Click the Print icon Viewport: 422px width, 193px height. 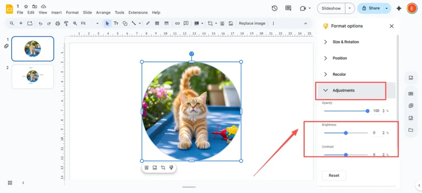(x=58, y=23)
